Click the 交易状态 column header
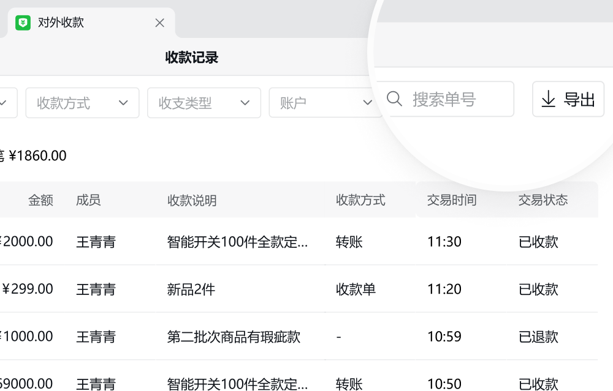This screenshot has width=613, height=391. [543, 200]
